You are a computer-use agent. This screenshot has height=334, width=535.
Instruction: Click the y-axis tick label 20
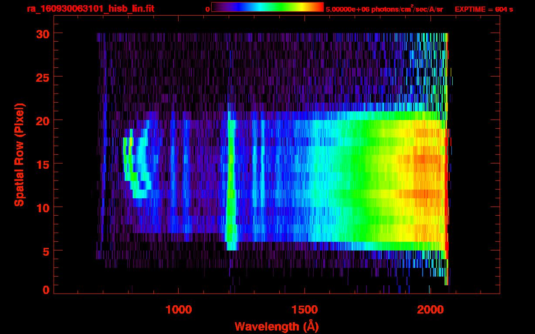42,120
